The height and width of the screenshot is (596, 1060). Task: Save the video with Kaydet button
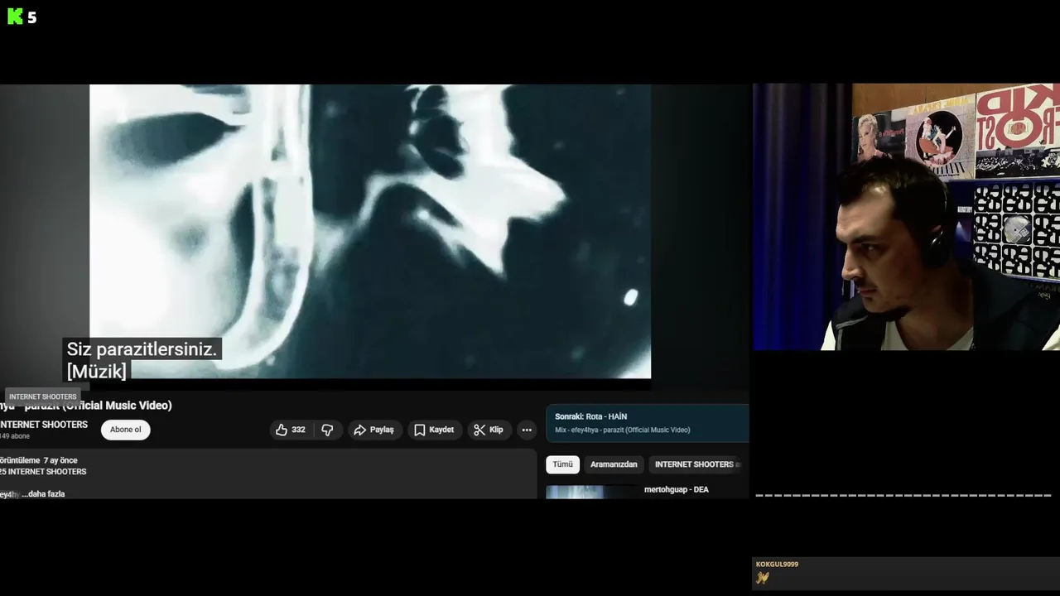[x=434, y=430]
